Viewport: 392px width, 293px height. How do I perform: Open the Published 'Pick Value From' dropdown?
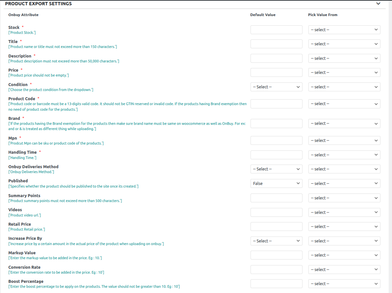[x=344, y=184]
